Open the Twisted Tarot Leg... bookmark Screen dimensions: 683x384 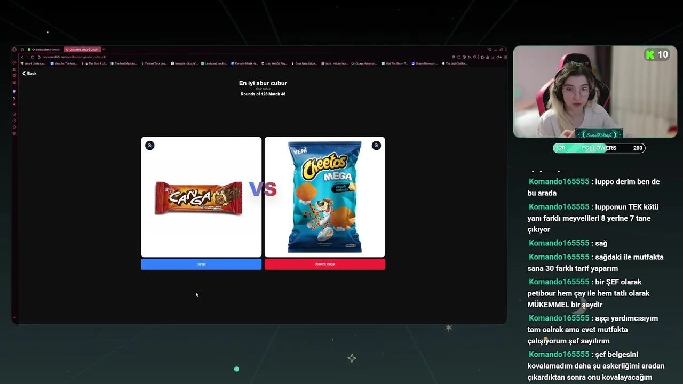154,63
